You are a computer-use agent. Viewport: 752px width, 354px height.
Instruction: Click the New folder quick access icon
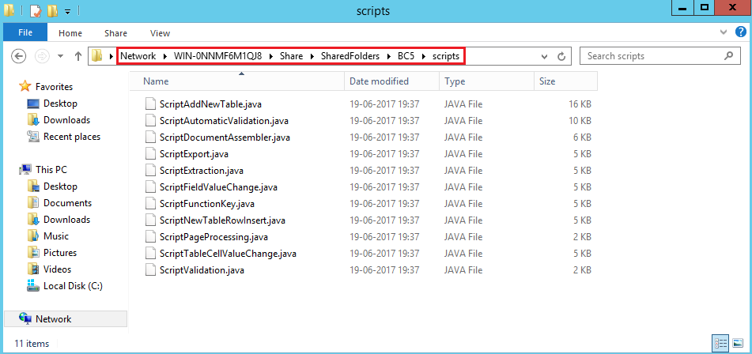(x=53, y=10)
